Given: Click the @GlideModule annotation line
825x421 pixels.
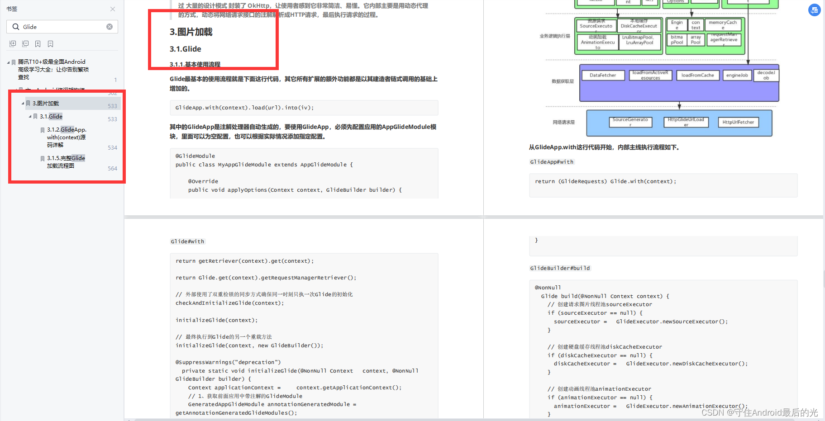Looking at the screenshot, I should [x=196, y=156].
